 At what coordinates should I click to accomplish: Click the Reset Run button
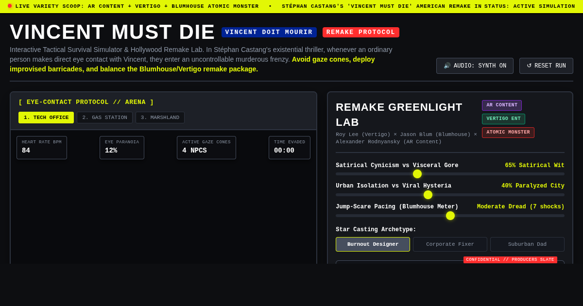(546, 66)
